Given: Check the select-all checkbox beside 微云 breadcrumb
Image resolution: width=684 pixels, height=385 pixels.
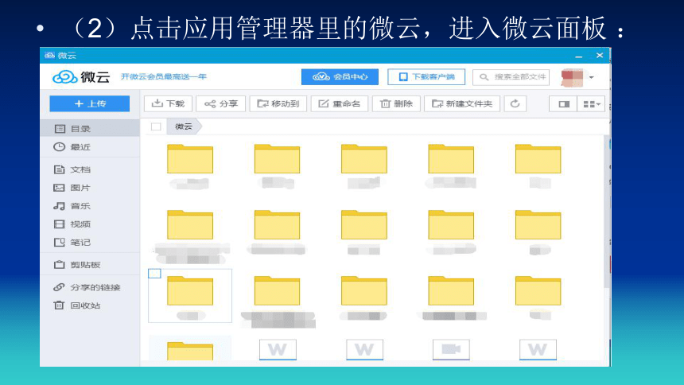Looking at the screenshot, I should click(x=156, y=126).
